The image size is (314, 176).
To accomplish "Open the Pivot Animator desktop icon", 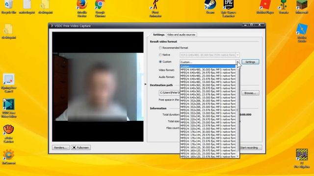I will click(156, 9).
